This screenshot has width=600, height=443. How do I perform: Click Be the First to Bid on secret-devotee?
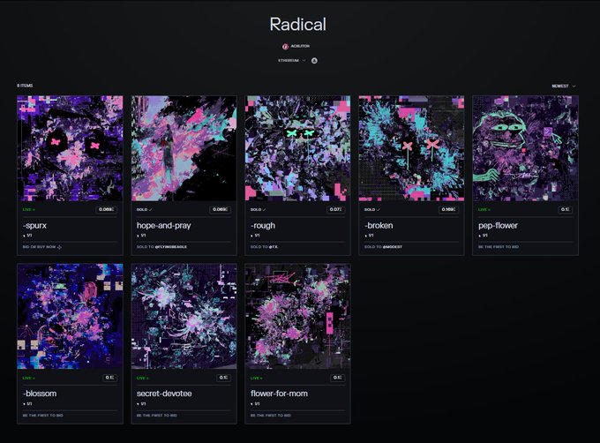[157, 415]
